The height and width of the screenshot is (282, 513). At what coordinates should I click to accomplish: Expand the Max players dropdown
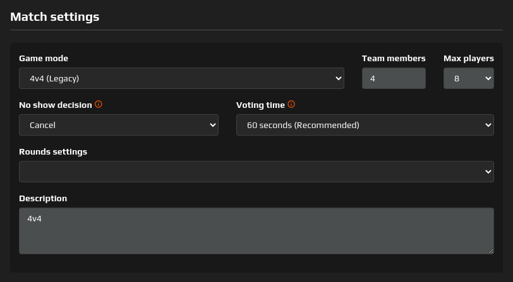[468, 79]
